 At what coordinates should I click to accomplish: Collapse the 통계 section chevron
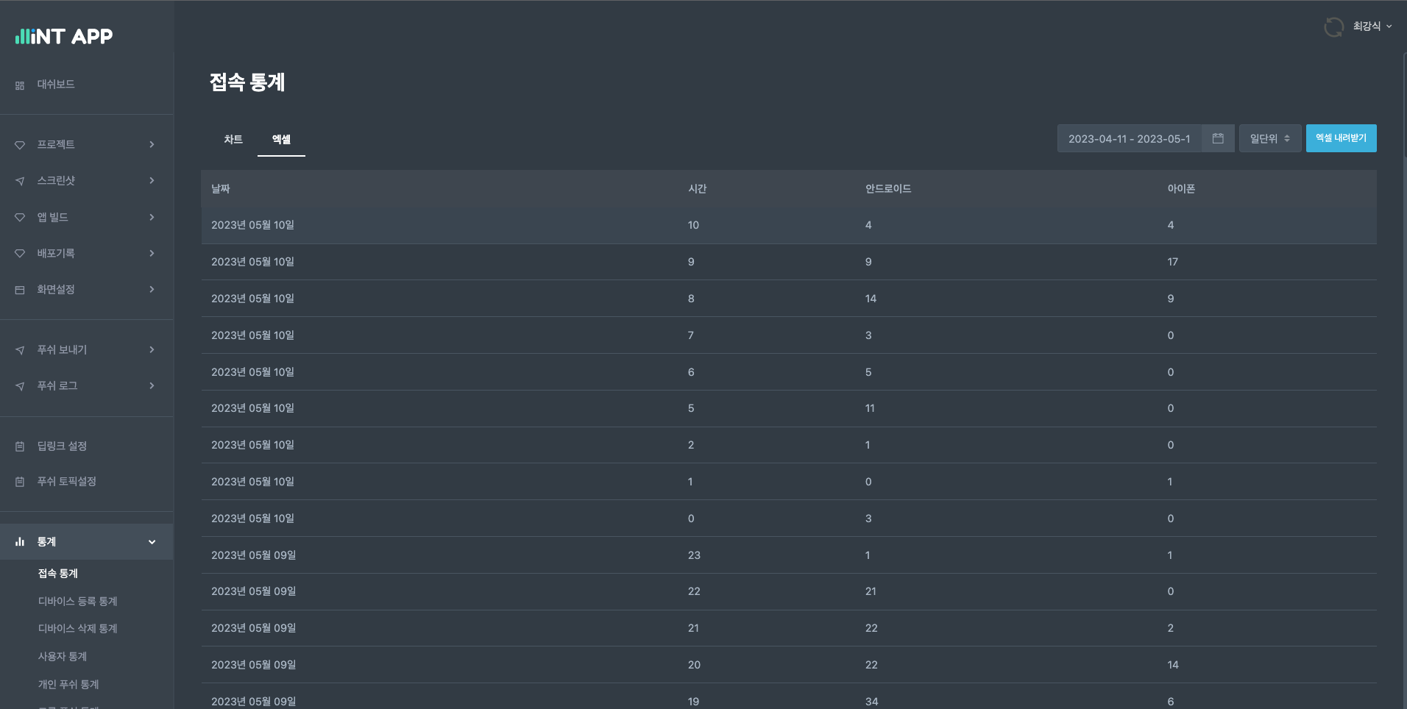point(152,542)
